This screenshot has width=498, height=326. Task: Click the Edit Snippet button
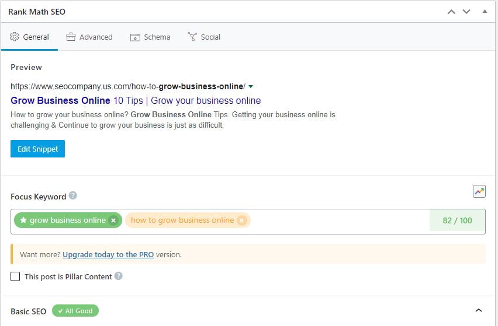[37, 149]
